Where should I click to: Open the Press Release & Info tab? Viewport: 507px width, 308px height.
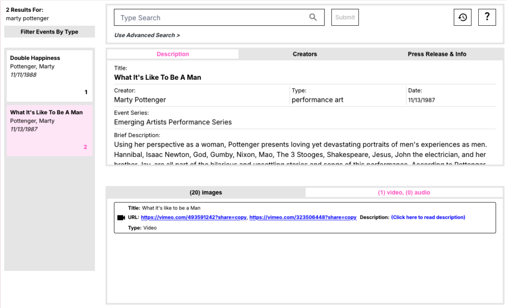point(437,54)
